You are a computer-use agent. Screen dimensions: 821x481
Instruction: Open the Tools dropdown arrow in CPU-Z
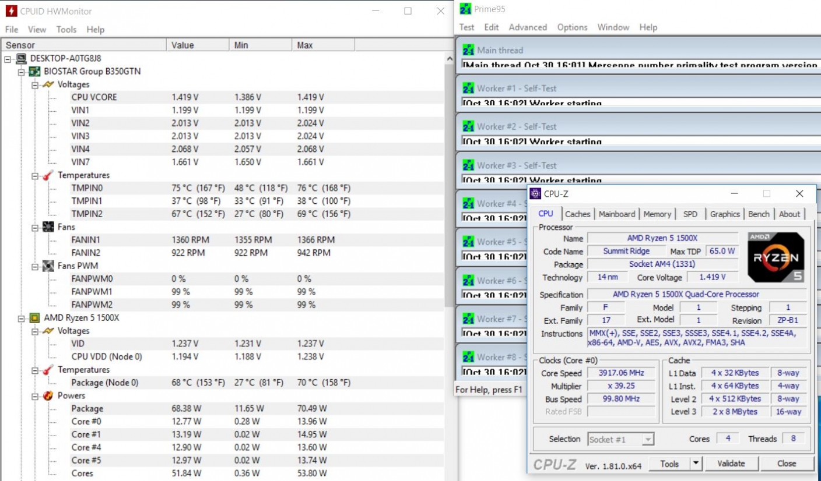click(696, 464)
